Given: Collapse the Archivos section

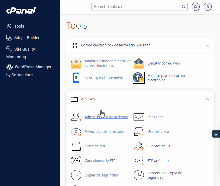Looking at the screenshot, I should pyautogui.click(x=207, y=99).
